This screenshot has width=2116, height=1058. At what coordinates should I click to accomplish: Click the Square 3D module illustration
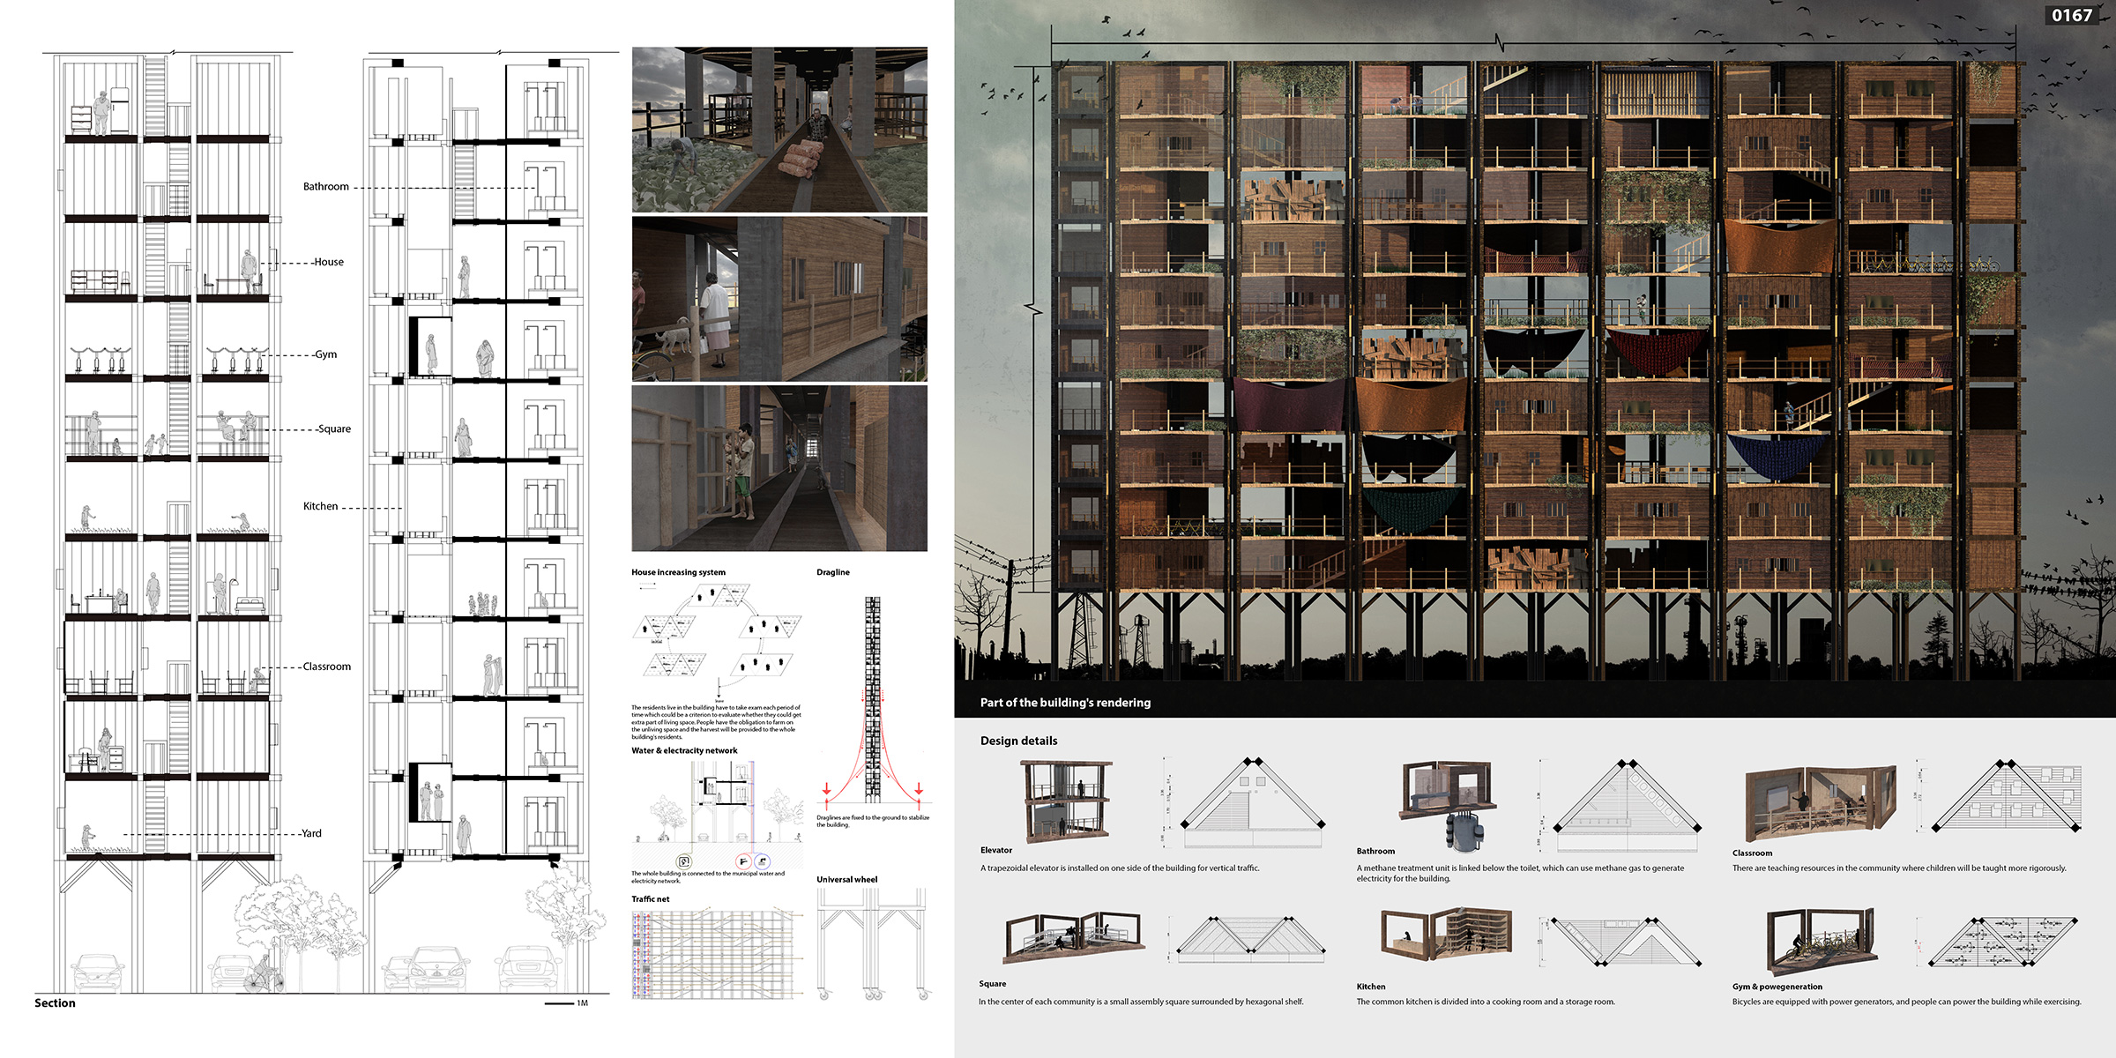point(1073,937)
